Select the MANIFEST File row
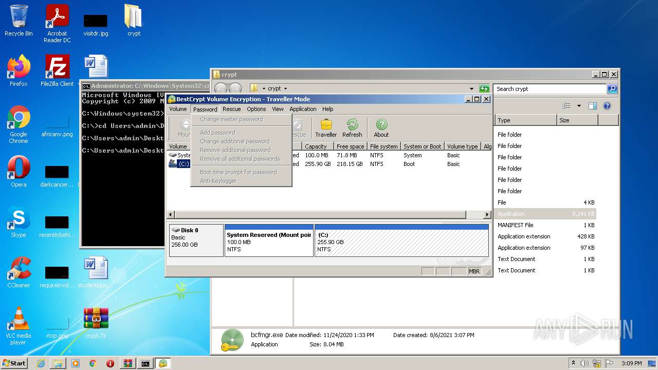 click(x=546, y=225)
